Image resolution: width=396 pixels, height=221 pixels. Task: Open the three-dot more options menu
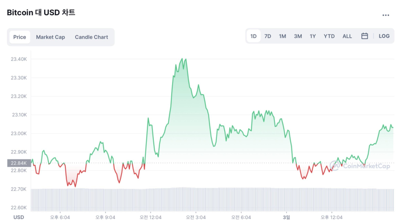[386, 15]
